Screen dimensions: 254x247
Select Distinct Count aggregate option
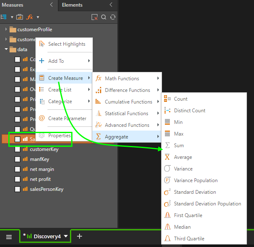coord(189,111)
